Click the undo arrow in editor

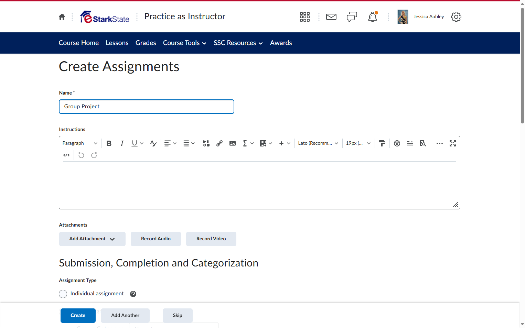click(81, 155)
